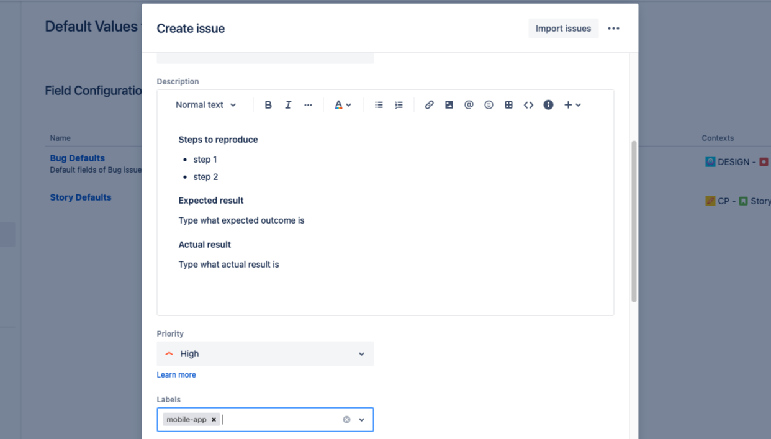Insert an image into description
Viewport: 771px width, 439px height.
click(449, 105)
